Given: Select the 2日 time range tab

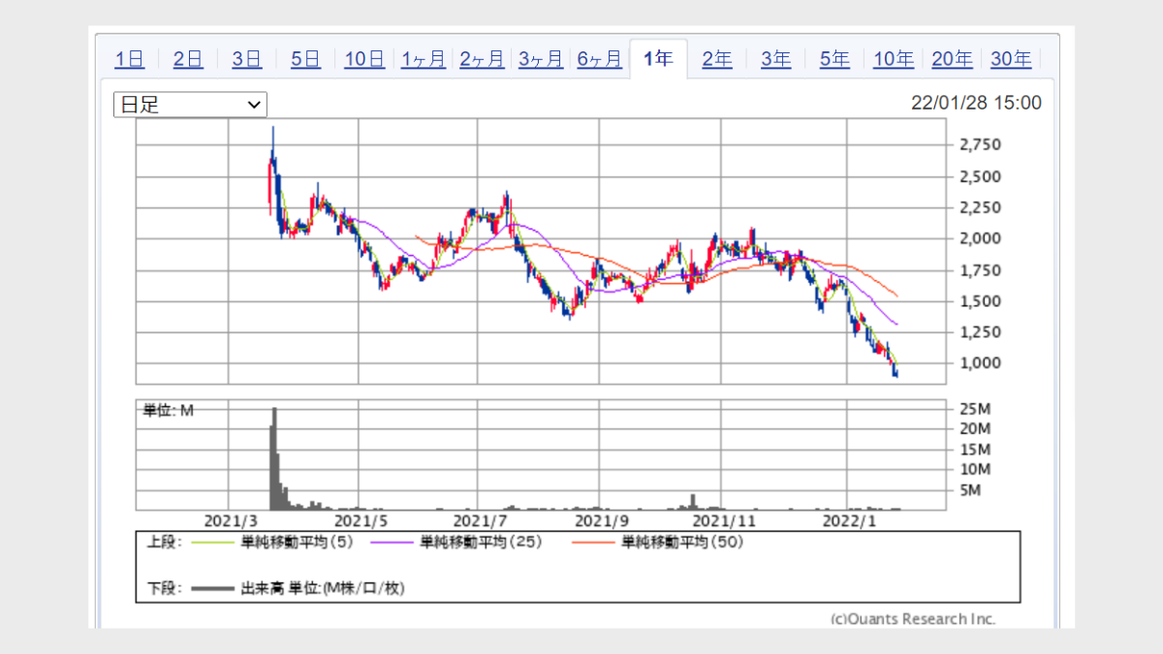Looking at the screenshot, I should tap(188, 59).
